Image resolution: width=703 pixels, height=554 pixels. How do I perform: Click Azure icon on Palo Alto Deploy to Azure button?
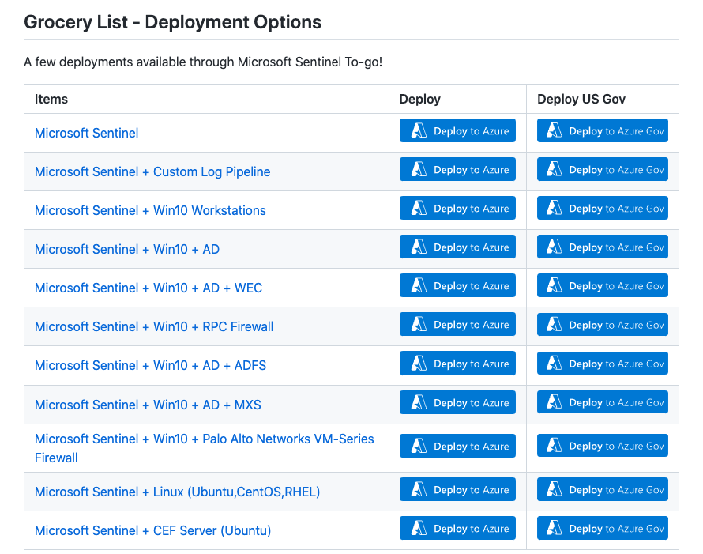(x=418, y=447)
